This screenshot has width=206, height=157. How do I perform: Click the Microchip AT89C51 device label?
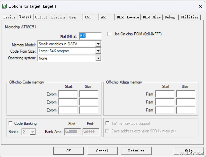pos(20,27)
